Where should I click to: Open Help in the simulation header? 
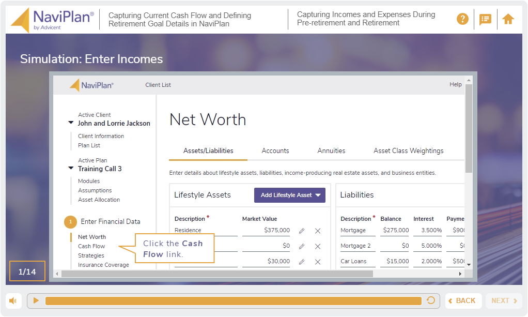(455, 84)
